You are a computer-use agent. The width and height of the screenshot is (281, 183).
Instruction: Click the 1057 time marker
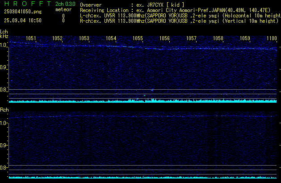191,38
